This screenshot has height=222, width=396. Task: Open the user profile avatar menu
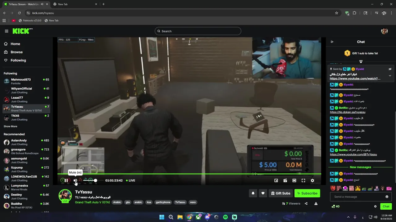tap(385, 31)
